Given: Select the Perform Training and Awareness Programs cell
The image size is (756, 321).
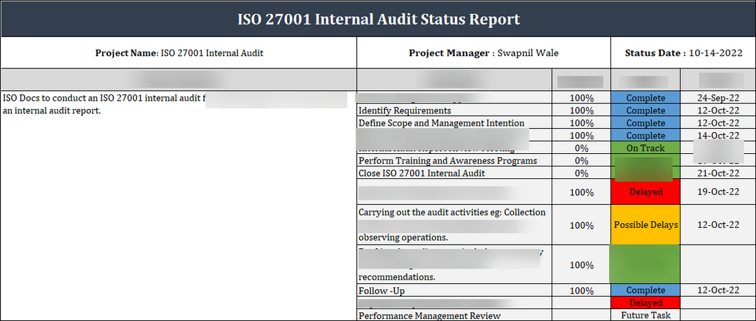Looking at the screenshot, I should 454,161.
